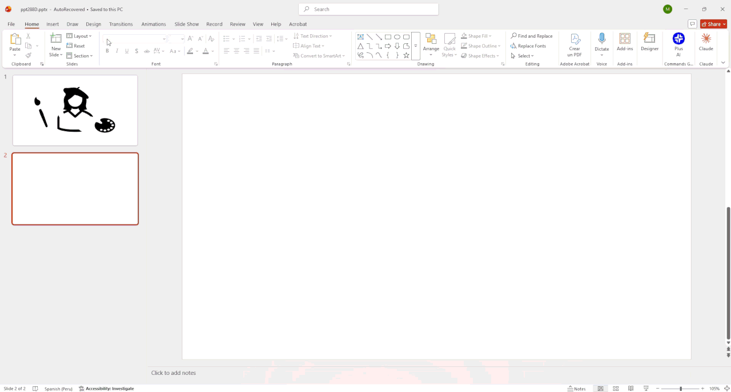
Task: Open Crear un PDF from Acrobat
Action: pos(575,45)
